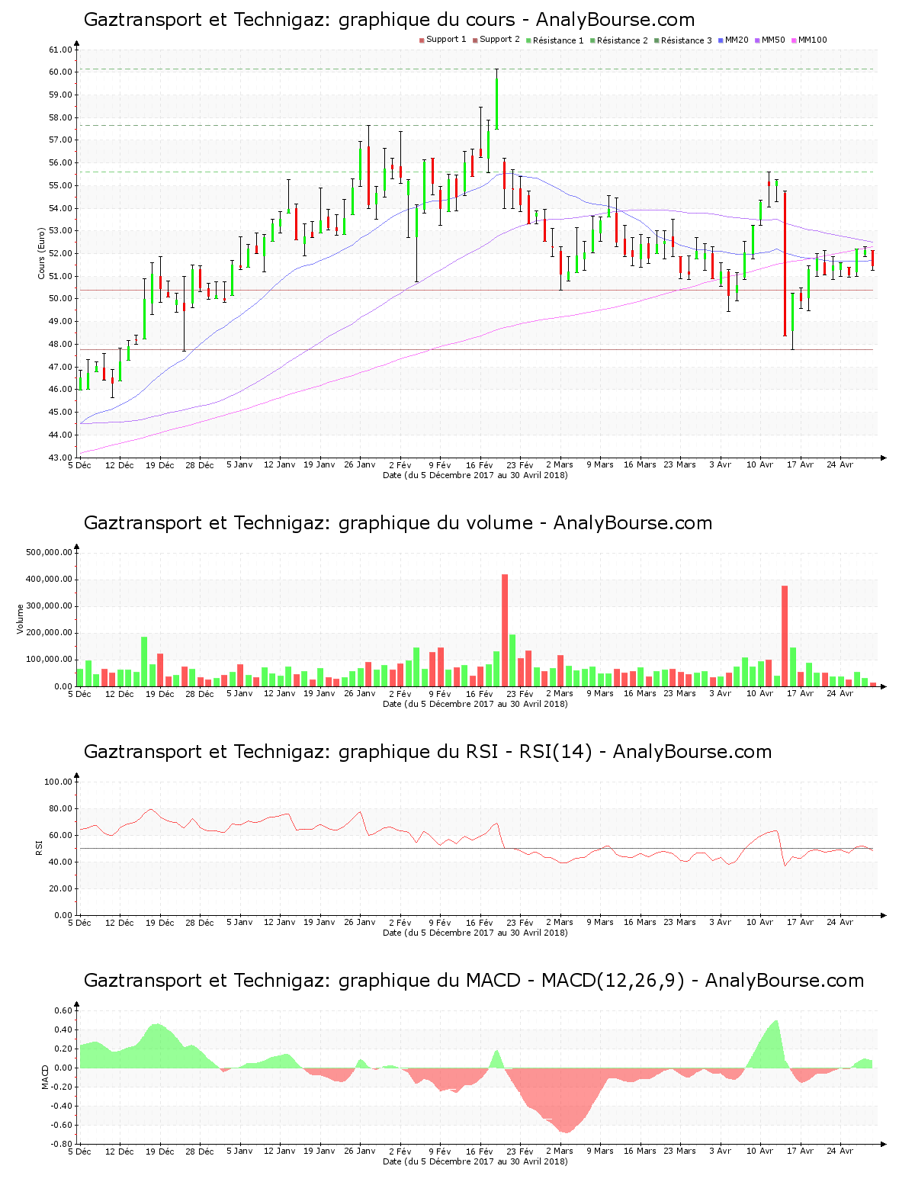Click the date range caption under the price chart
The height and width of the screenshot is (1182, 915).
point(475,475)
